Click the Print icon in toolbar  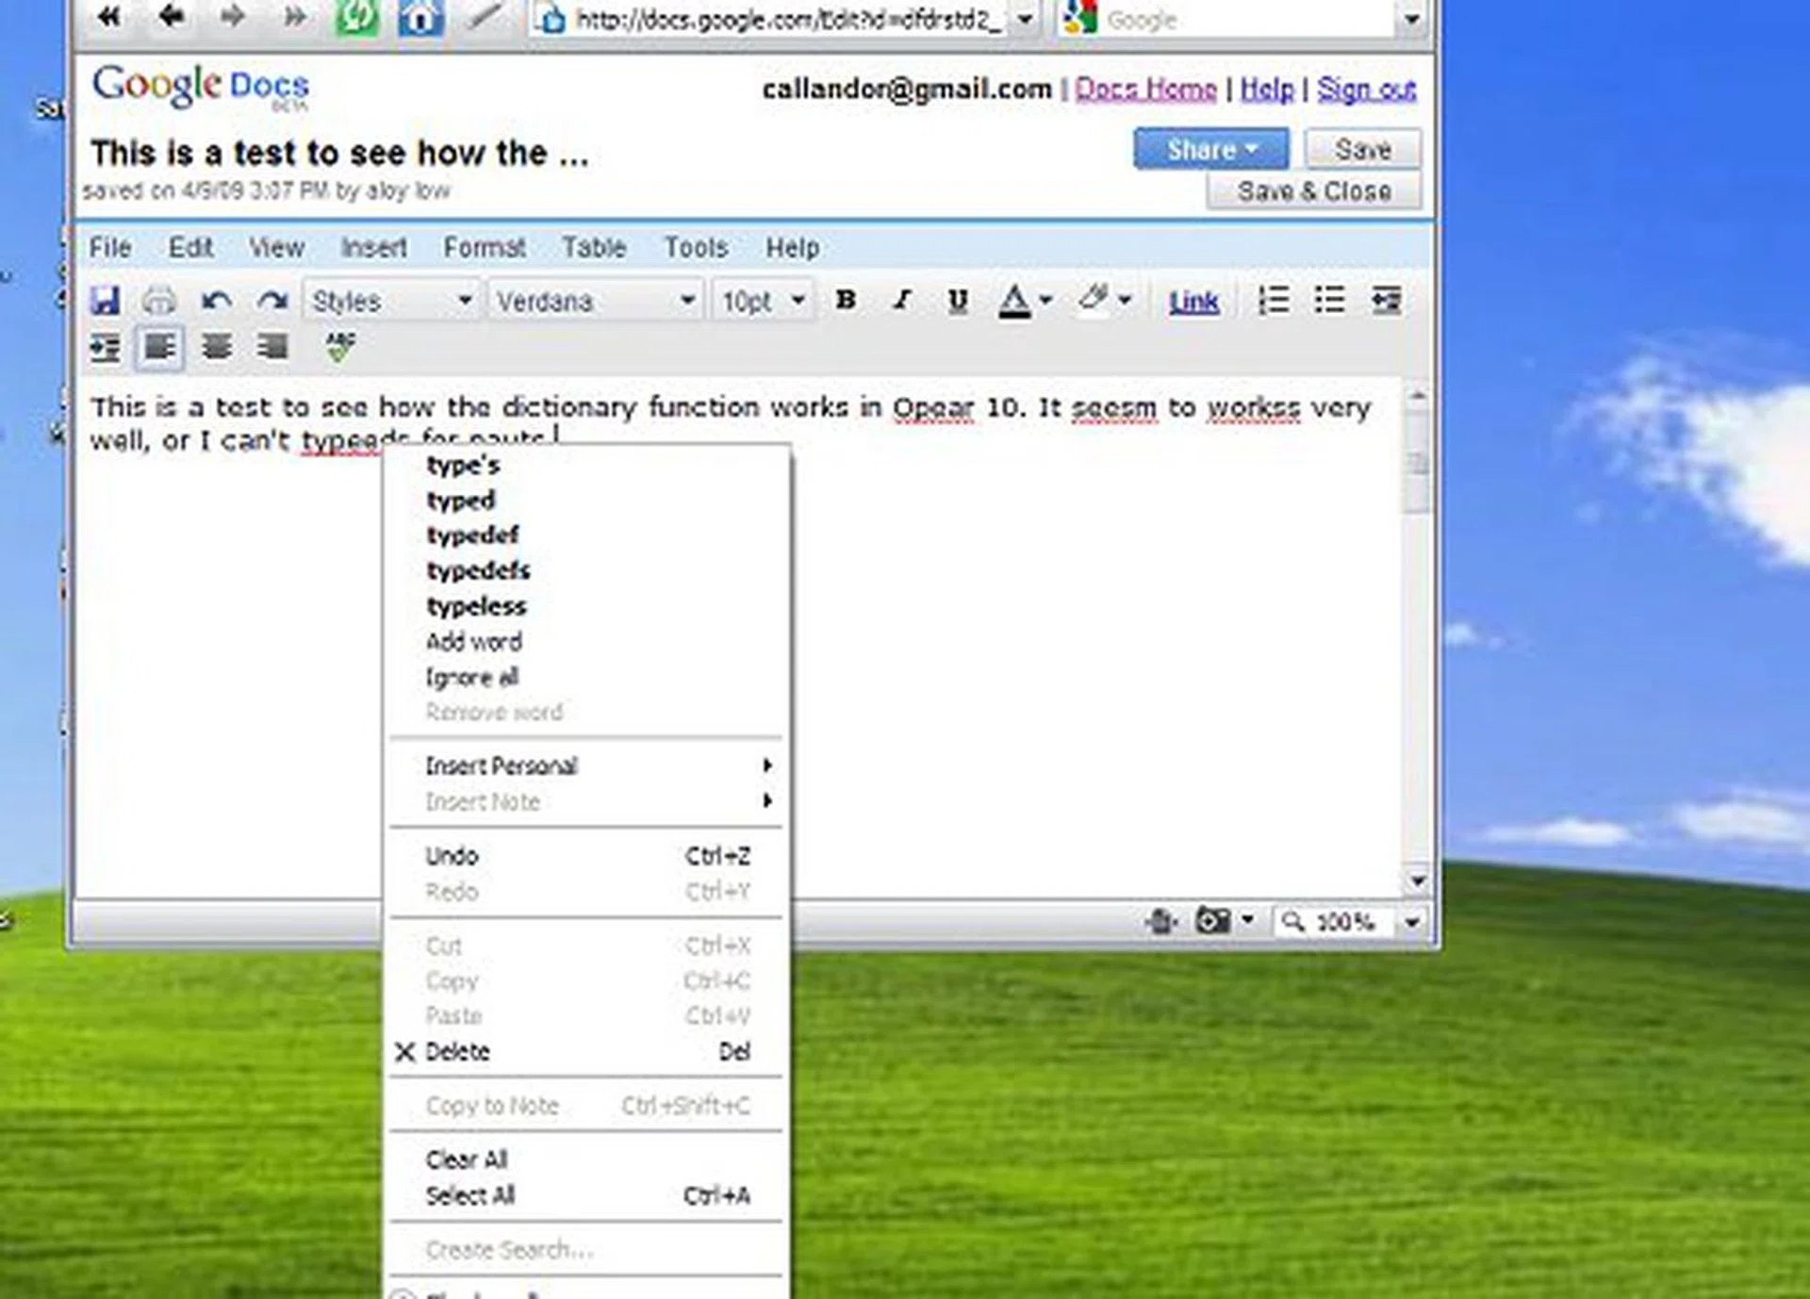pos(158,301)
